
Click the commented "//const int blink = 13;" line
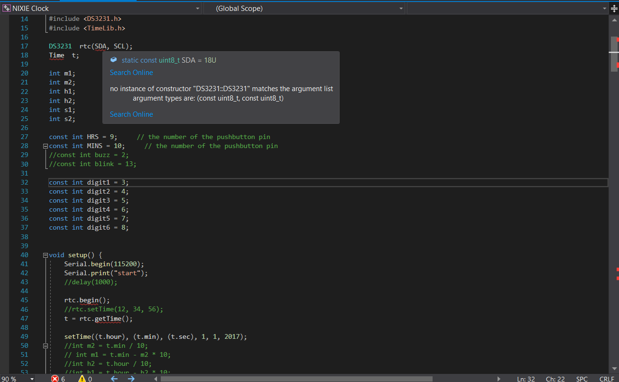pyautogui.click(x=92, y=164)
